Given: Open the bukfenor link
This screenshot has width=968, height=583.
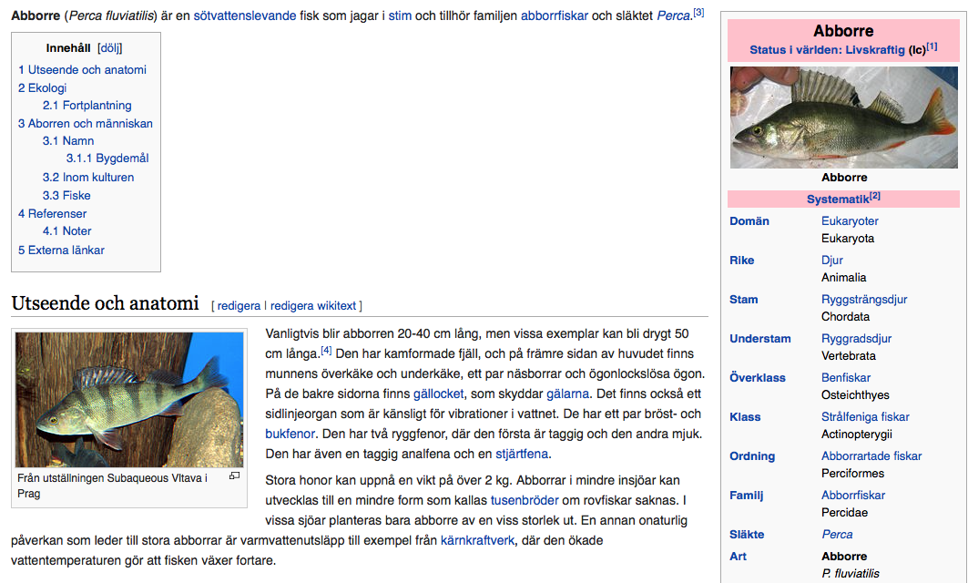Looking at the screenshot, I should click(x=290, y=435).
